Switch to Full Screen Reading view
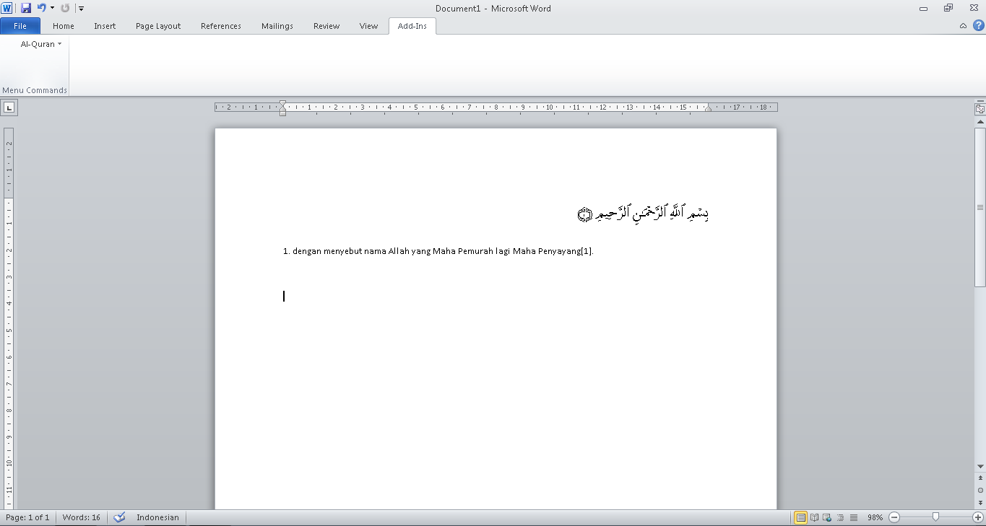Viewport: 986px width, 526px height. click(x=815, y=517)
